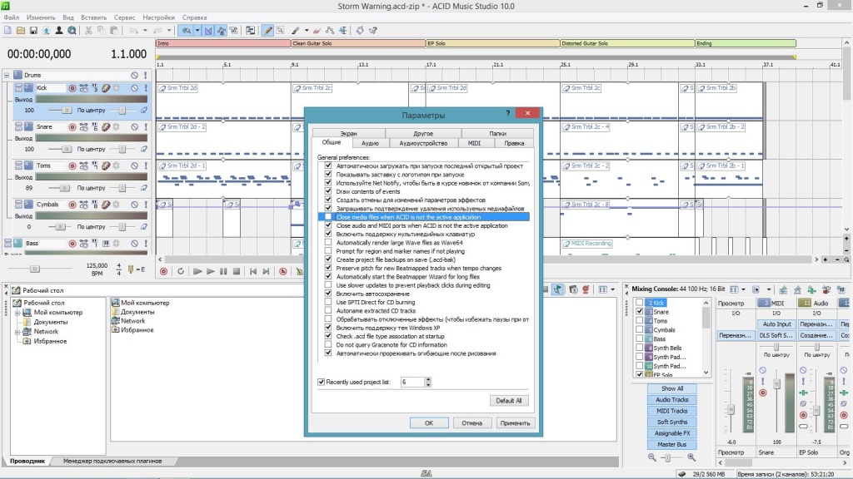Open the Файл menu

pos(12,17)
